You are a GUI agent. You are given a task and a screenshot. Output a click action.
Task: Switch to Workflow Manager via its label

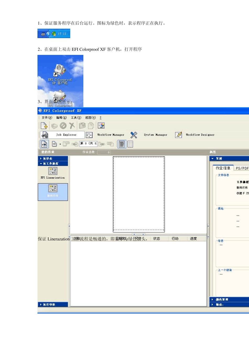pos(111,135)
